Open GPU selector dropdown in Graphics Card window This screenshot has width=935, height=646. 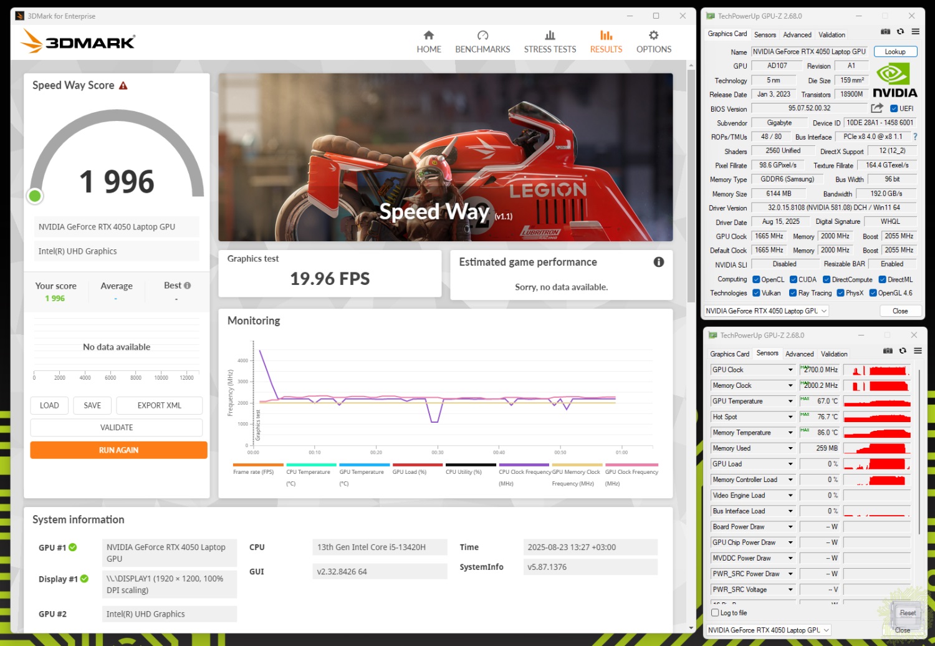click(766, 311)
